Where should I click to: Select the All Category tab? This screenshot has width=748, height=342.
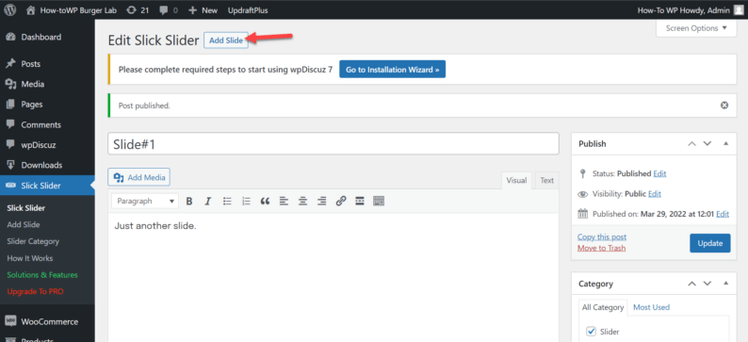click(603, 307)
